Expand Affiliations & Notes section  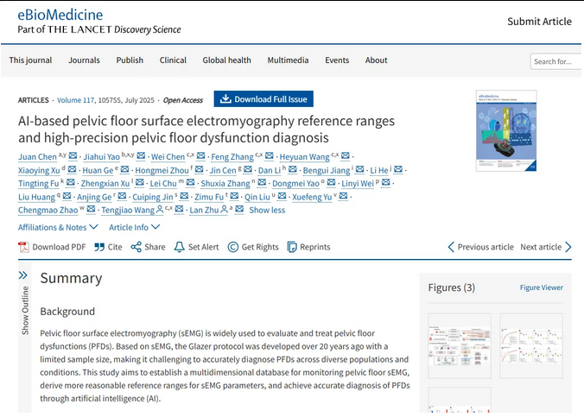click(57, 227)
